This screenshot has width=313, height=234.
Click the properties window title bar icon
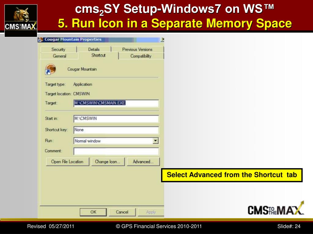coord(41,40)
